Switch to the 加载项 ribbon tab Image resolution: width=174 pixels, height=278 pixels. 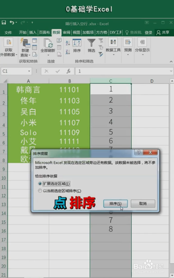pyautogui.click(x=88, y=32)
